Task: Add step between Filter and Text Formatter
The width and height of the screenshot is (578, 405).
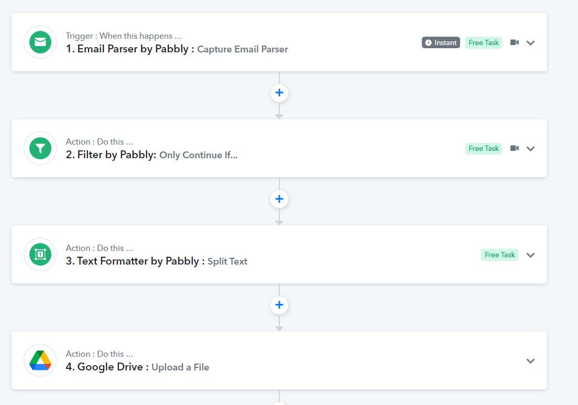Action: tap(279, 199)
